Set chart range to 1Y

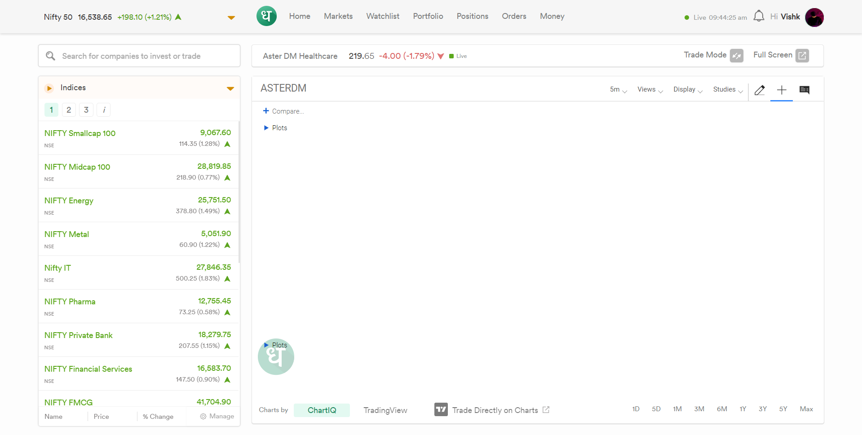pos(743,409)
